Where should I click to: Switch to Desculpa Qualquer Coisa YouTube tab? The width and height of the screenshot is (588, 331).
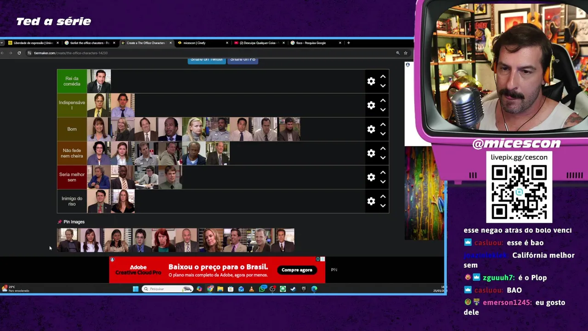point(259,43)
